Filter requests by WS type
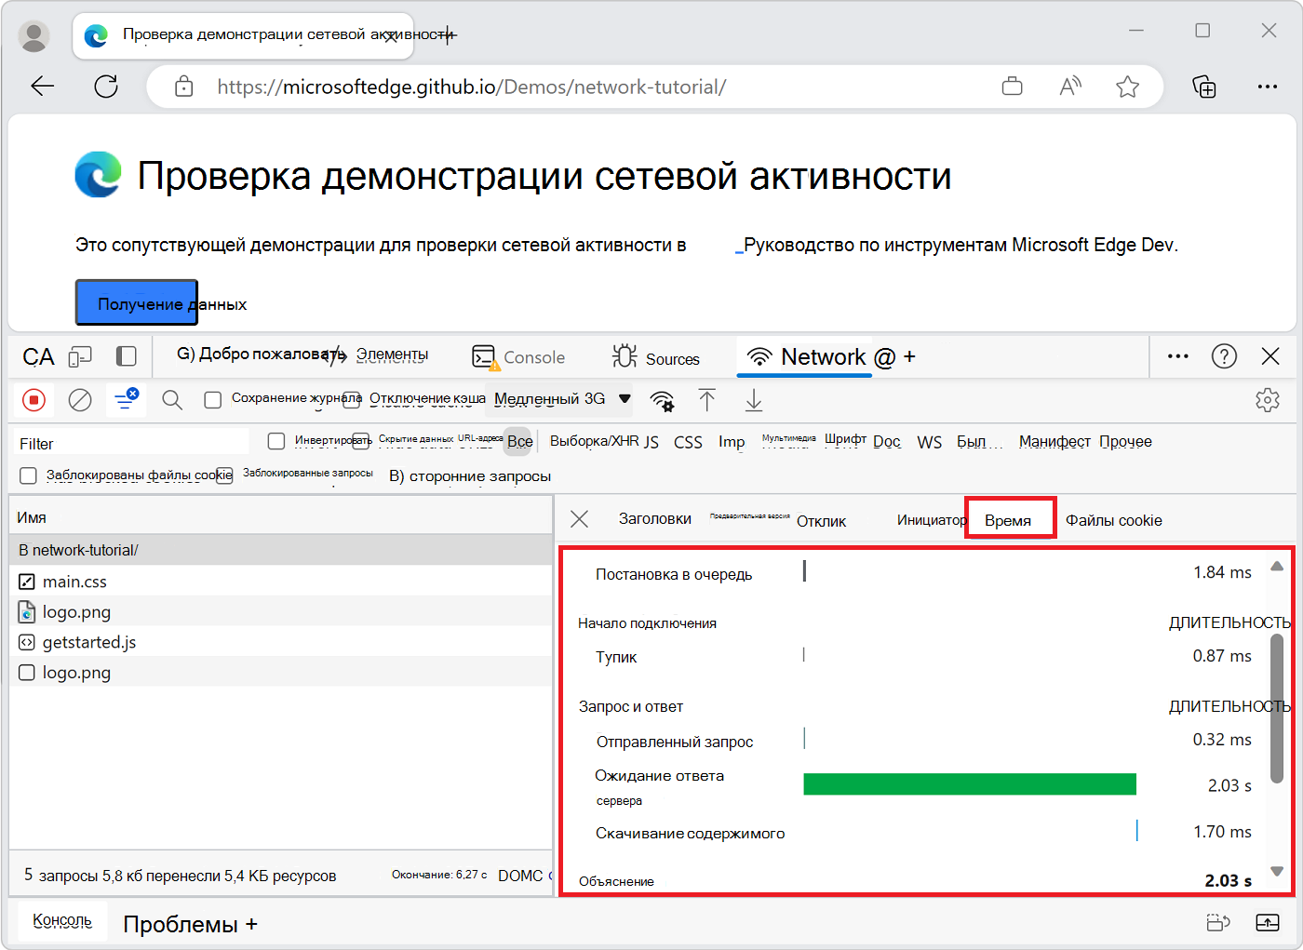This screenshot has width=1303, height=950. tap(929, 442)
